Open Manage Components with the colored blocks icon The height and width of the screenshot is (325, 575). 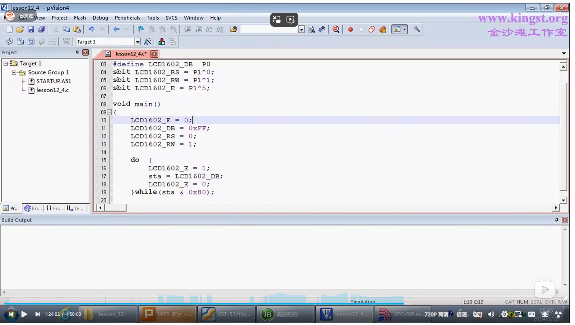click(x=161, y=42)
